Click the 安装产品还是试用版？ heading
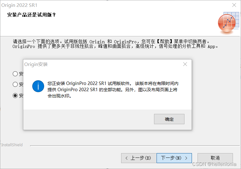Screen dimensions: 241x169 point(31,15)
